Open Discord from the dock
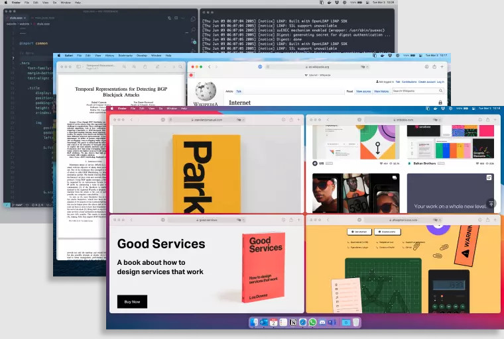The height and width of the screenshot is (339, 504). point(322,322)
